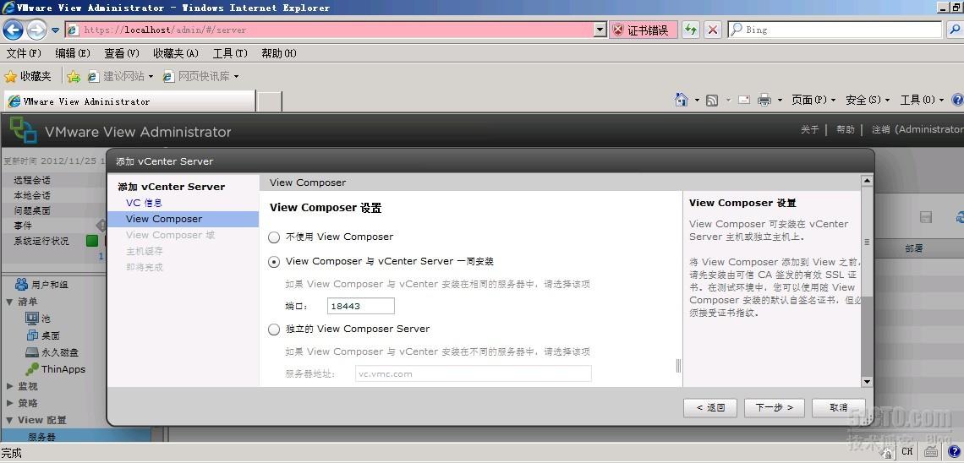Open the 查看(V) menu

pyautogui.click(x=122, y=53)
